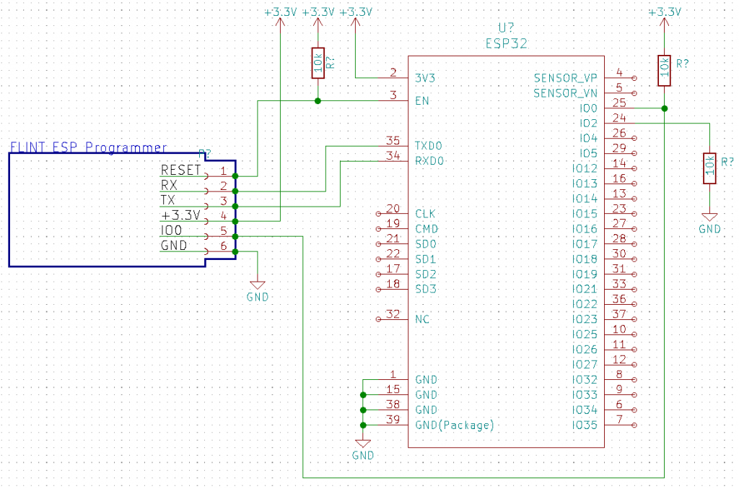739x489 pixels.
Task: Select the ESP32 value label above the chip
Action: [507, 43]
